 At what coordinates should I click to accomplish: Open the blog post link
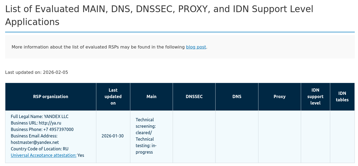click(x=196, y=47)
